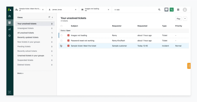Refresh the views list
The image size is (197, 102).
coord(49,17)
